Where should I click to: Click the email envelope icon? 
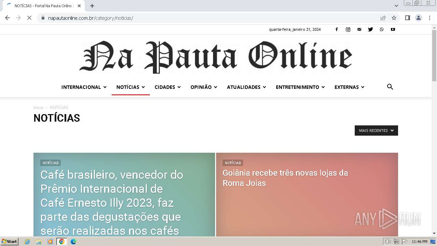pos(359,29)
